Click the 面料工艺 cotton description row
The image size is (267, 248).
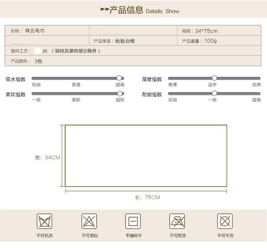(x=133, y=50)
